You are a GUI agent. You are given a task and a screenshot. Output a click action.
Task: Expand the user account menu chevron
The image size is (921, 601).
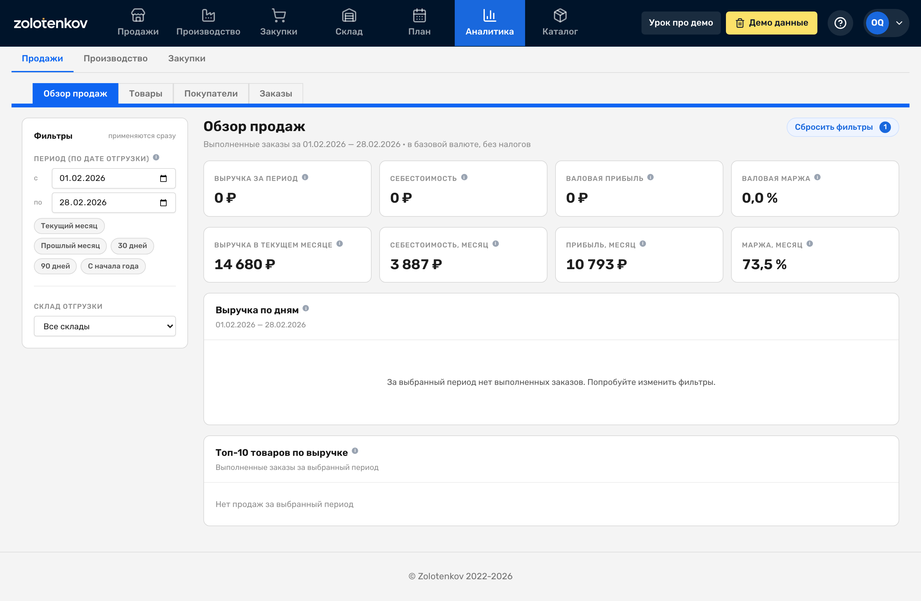pyautogui.click(x=899, y=23)
